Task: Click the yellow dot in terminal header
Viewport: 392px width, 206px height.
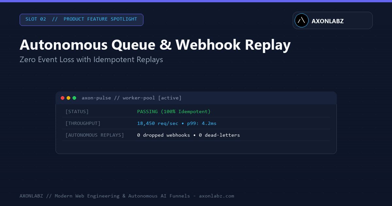Action: pyautogui.click(x=68, y=98)
